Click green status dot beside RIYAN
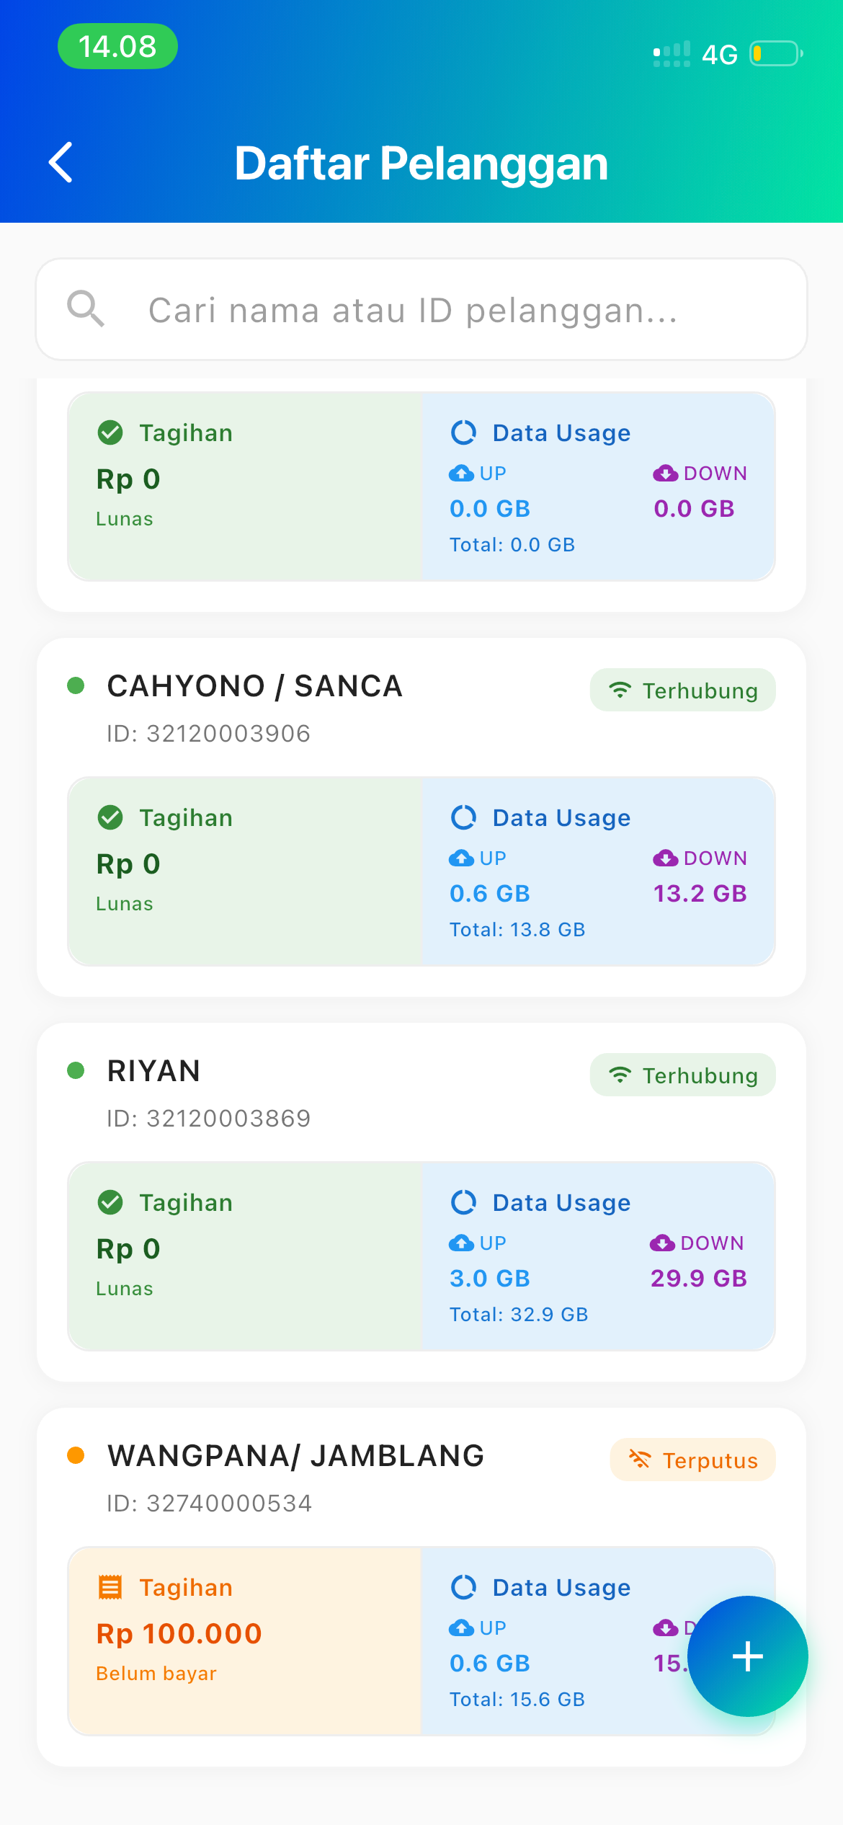 click(76, 1070)
